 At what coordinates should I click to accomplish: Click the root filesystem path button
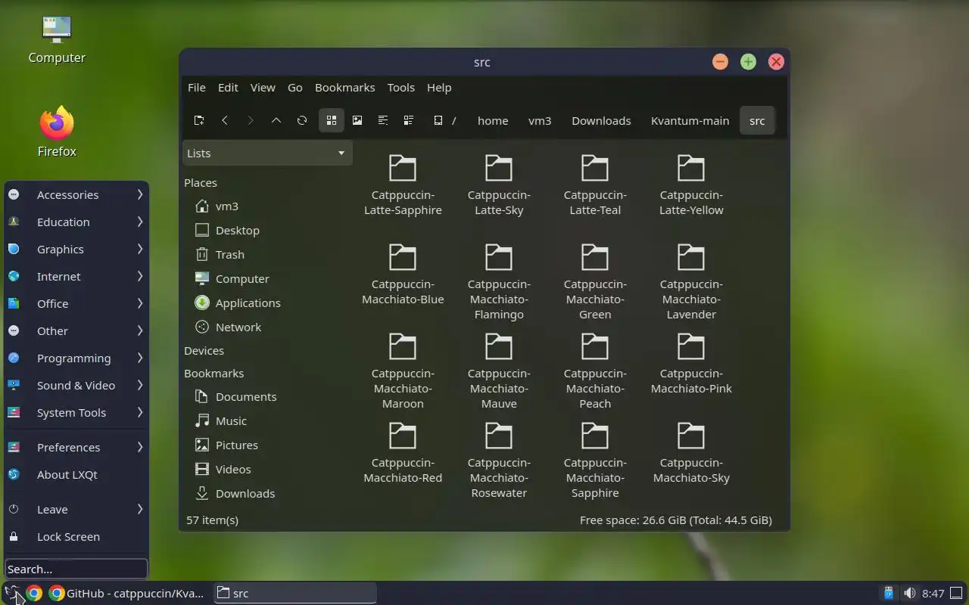pos(445,120)
